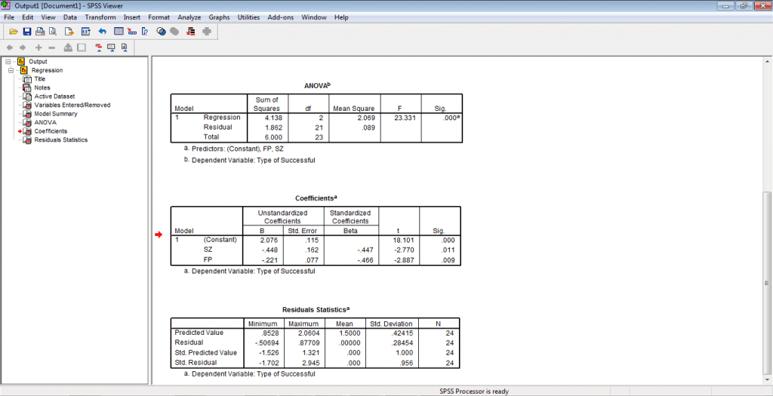
Task: Click the Export output icon
Action: [69, 32]
